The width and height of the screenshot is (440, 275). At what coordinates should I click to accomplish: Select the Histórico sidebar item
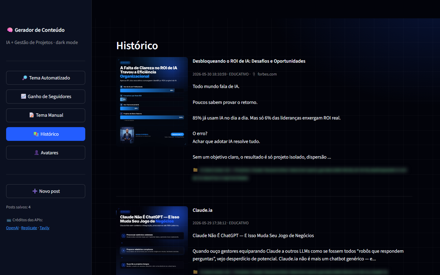point(46,134)
